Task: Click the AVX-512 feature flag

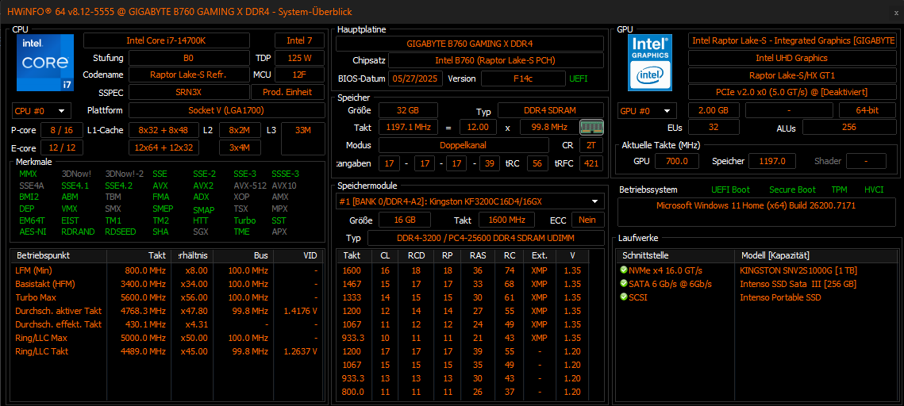Action: point(249,186)
